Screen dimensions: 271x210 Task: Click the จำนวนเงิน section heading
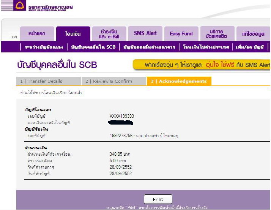click(x=36, y=148)
